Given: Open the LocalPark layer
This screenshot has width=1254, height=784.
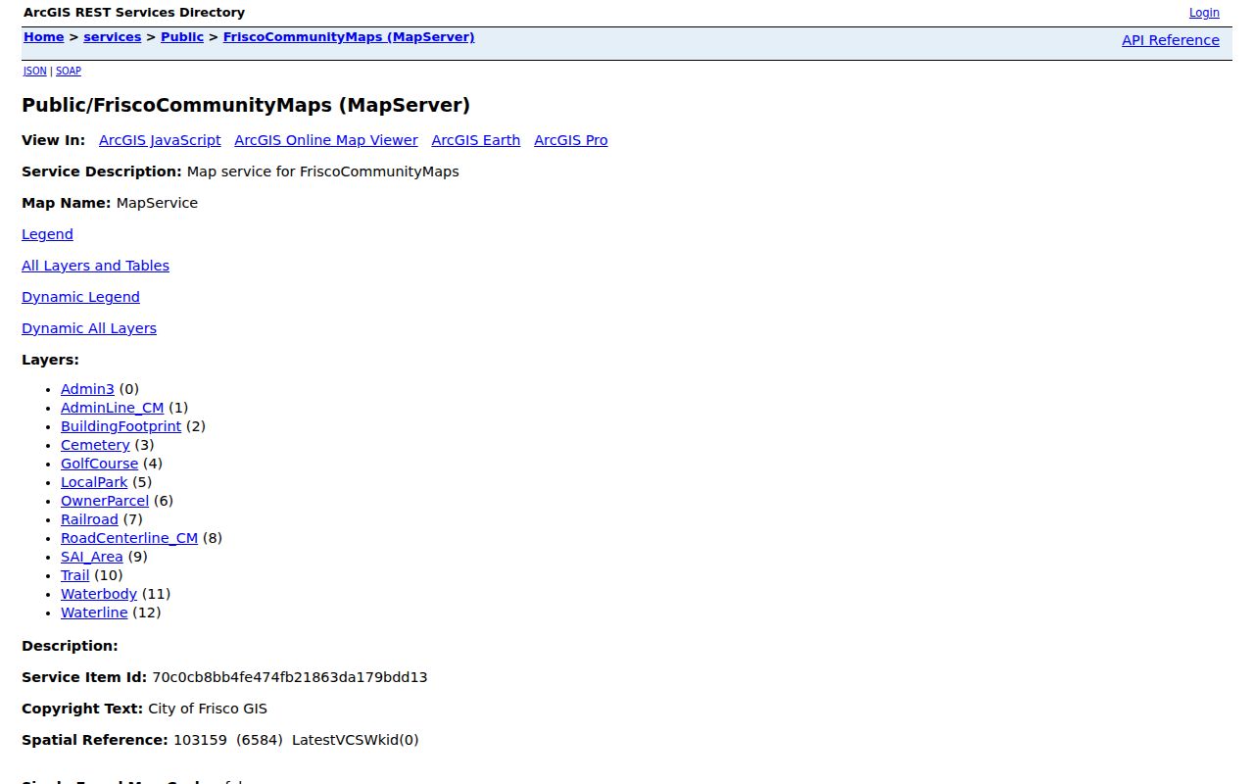Looking at the screenshot, I should pos(94,482).
